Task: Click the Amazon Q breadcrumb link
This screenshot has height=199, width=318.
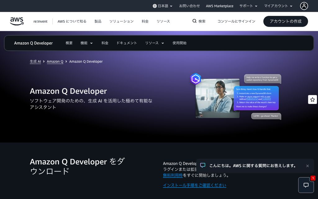Action: [x=55, y=62]
